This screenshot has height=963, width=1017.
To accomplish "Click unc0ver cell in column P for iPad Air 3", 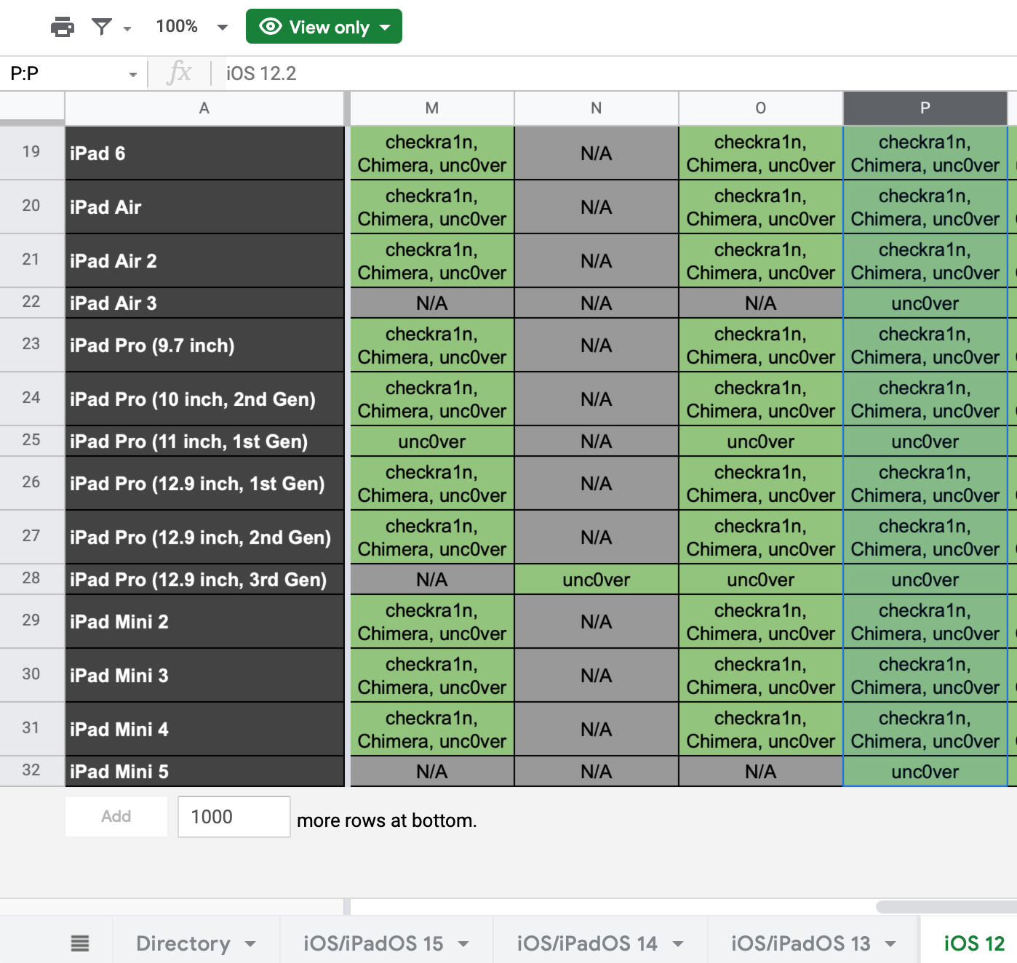I will pos(925,303).
